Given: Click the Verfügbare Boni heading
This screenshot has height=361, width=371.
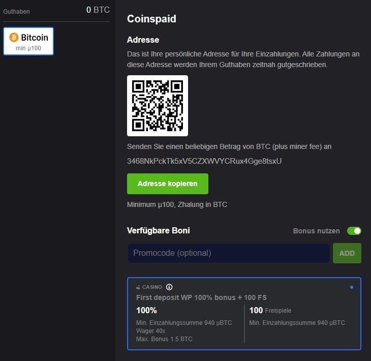Looking at the screenshot, I should tap(158, 231).
